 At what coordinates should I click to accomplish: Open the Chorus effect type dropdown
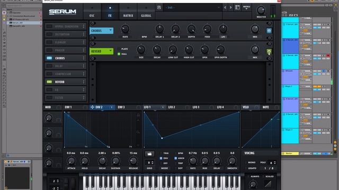[x=101, y=31]
